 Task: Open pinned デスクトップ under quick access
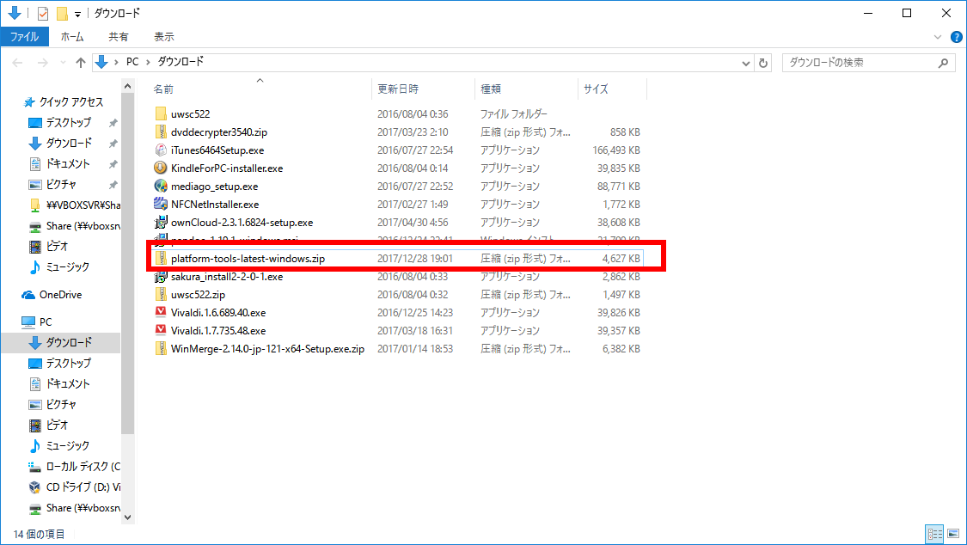coord(68,122)
